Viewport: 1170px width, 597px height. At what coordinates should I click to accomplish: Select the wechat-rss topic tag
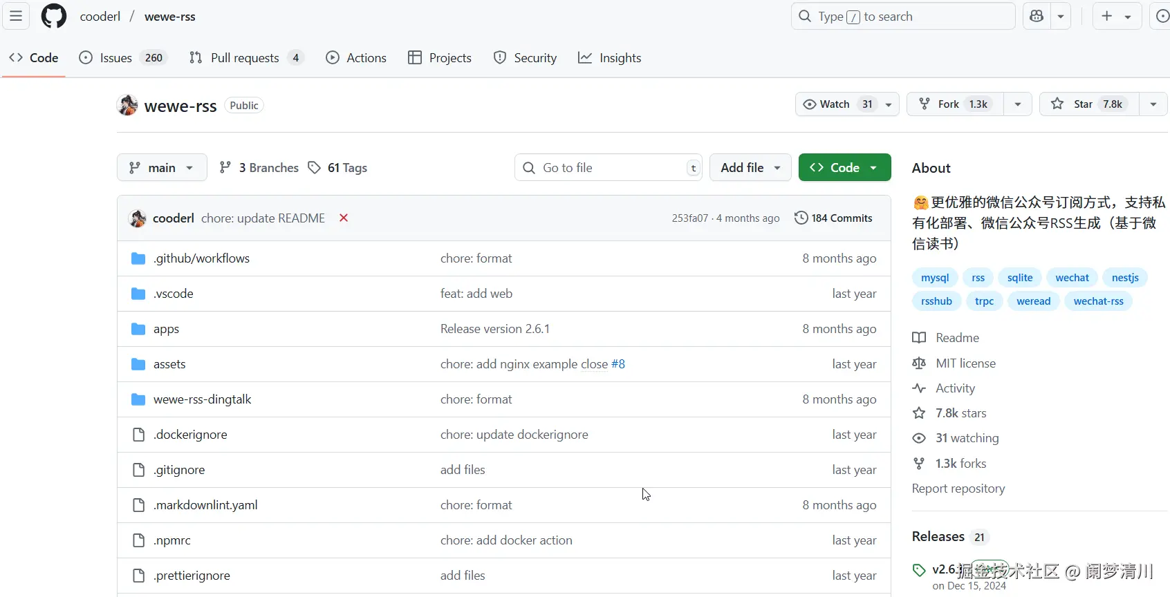pyautogui.click(x=1098, y=301)
